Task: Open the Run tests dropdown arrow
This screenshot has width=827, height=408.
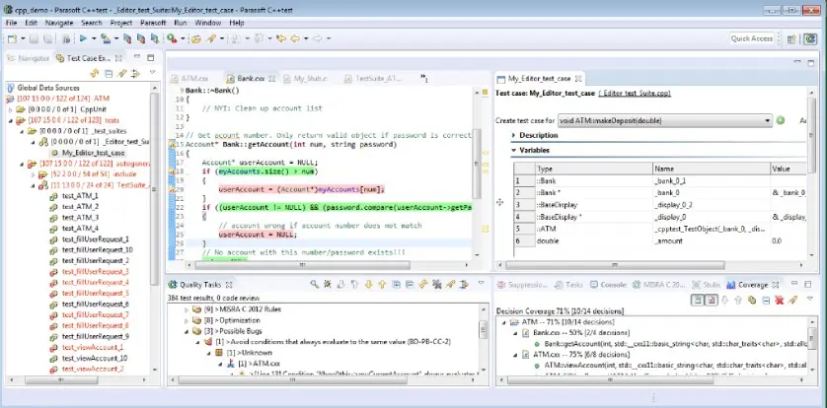Action: pos(94,38)
